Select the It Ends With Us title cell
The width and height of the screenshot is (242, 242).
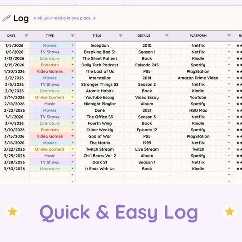point(100,169)
